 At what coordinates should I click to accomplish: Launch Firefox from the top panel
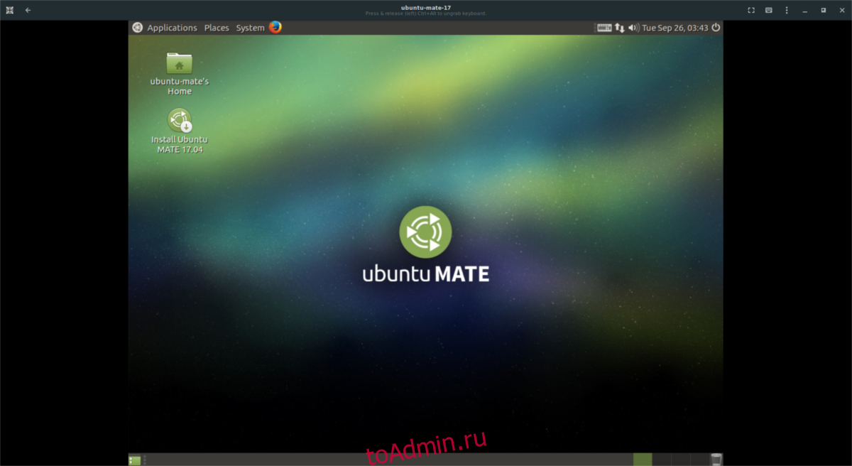pyautogui.click(x=275, y=28)
